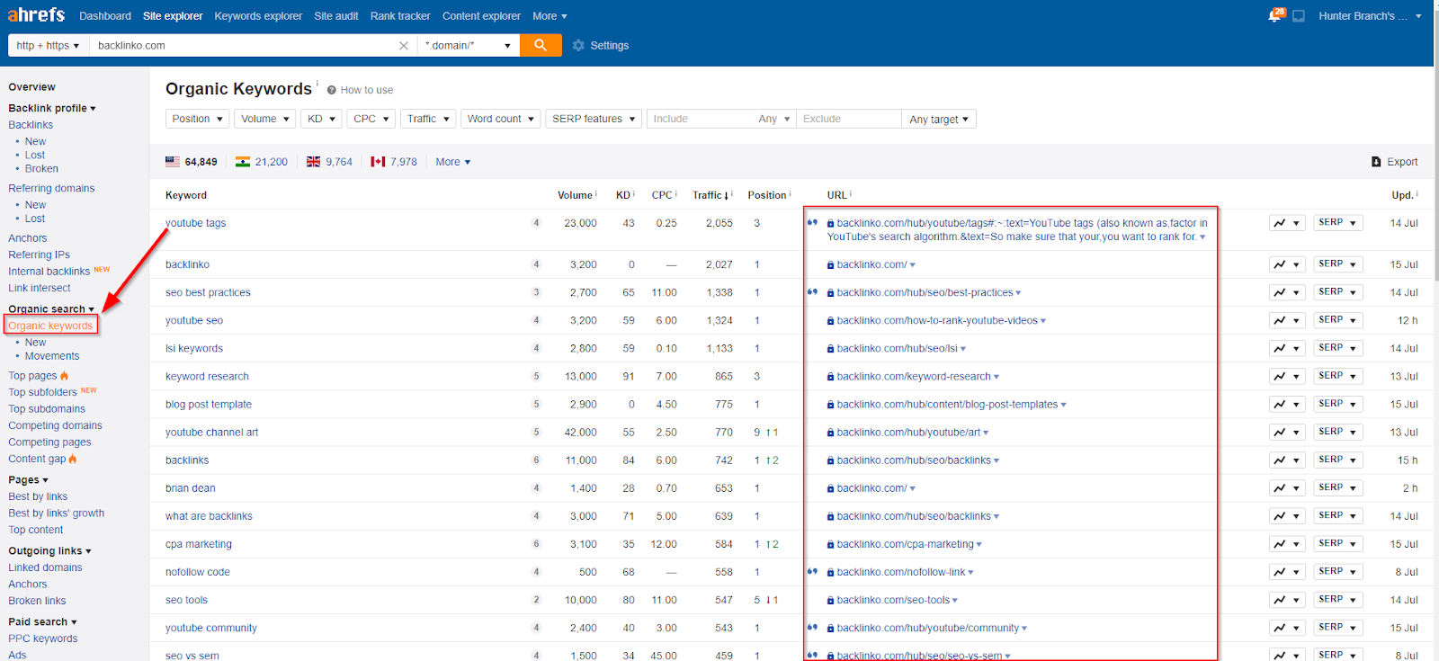Image resolution: width=1439 pixels, height=661 pixels.
Task: Open the Any target dropdown
Action: coord(939,119)
